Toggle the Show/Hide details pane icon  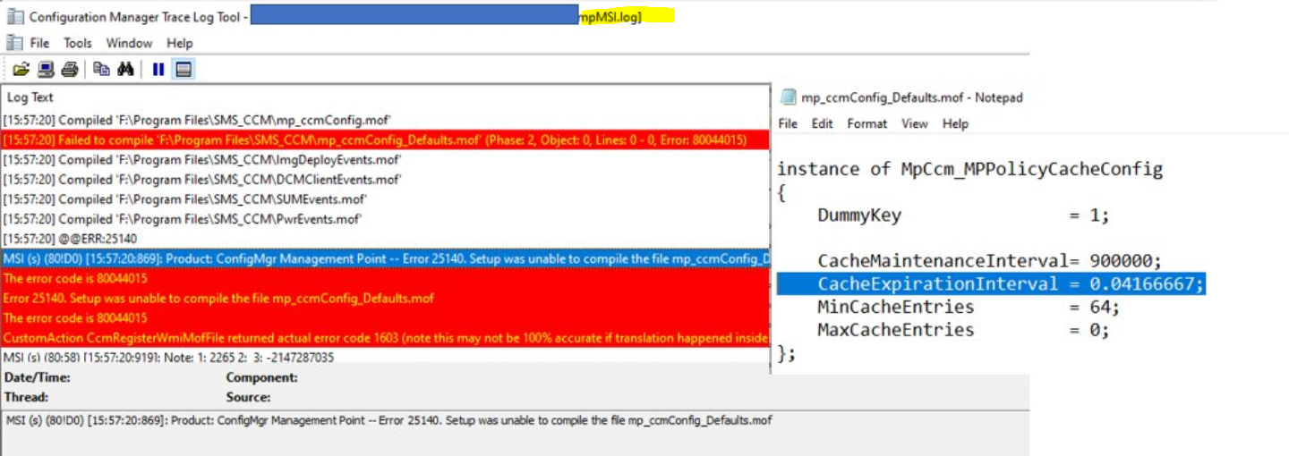[184, 69]
